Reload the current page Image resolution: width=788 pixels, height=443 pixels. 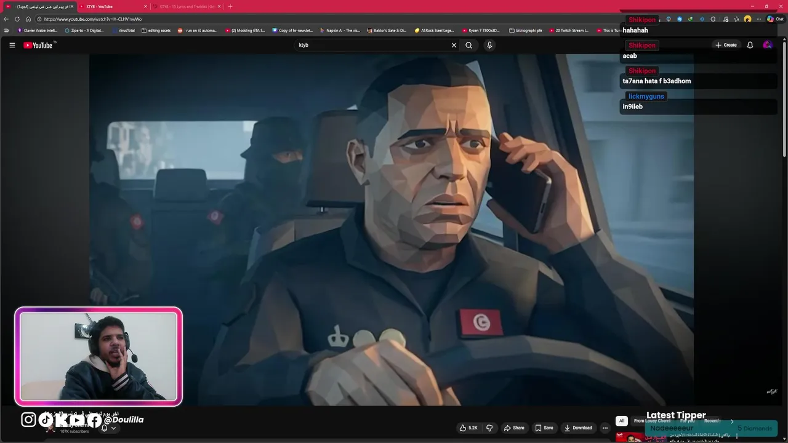pyautogui.click(x=17, y=19)
